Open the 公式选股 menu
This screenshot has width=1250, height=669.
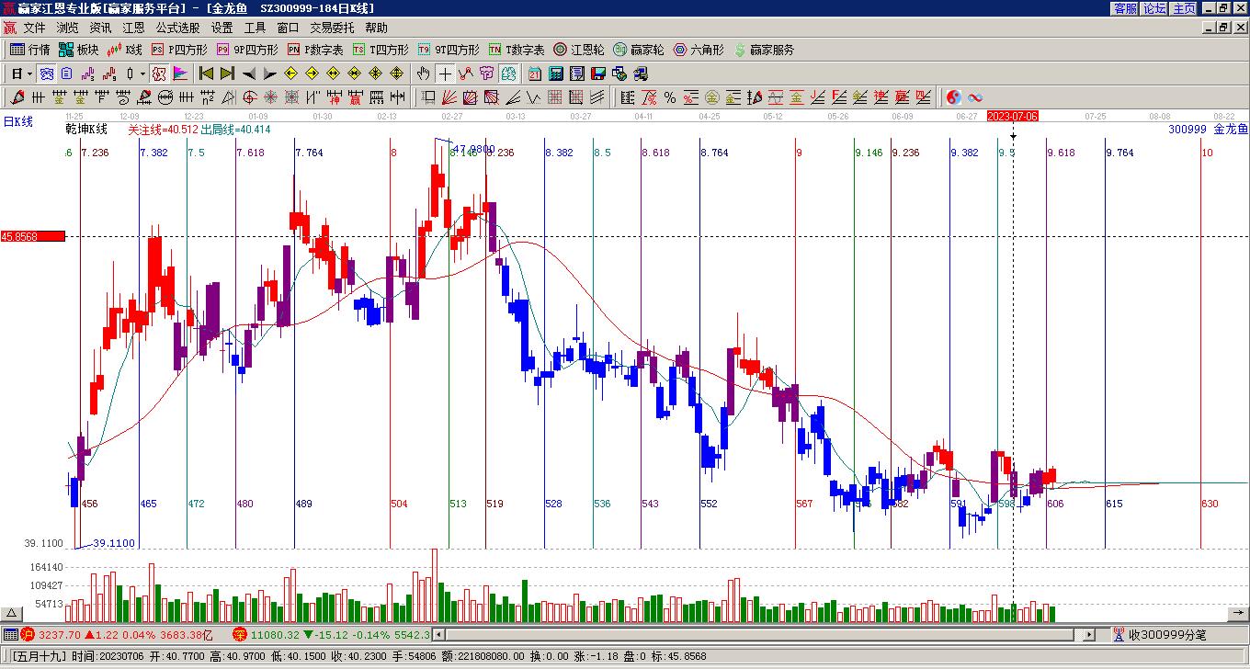[x=177, y=28]
